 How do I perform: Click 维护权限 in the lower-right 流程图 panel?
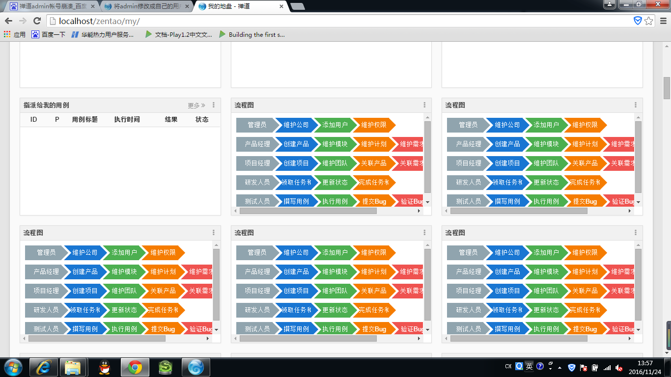tap(585, 252)
